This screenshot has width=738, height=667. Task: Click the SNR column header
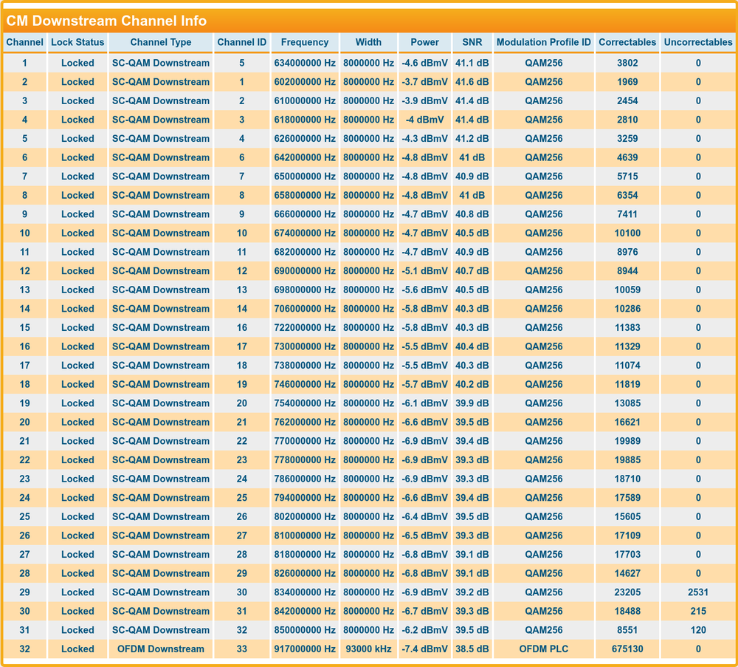472,42
